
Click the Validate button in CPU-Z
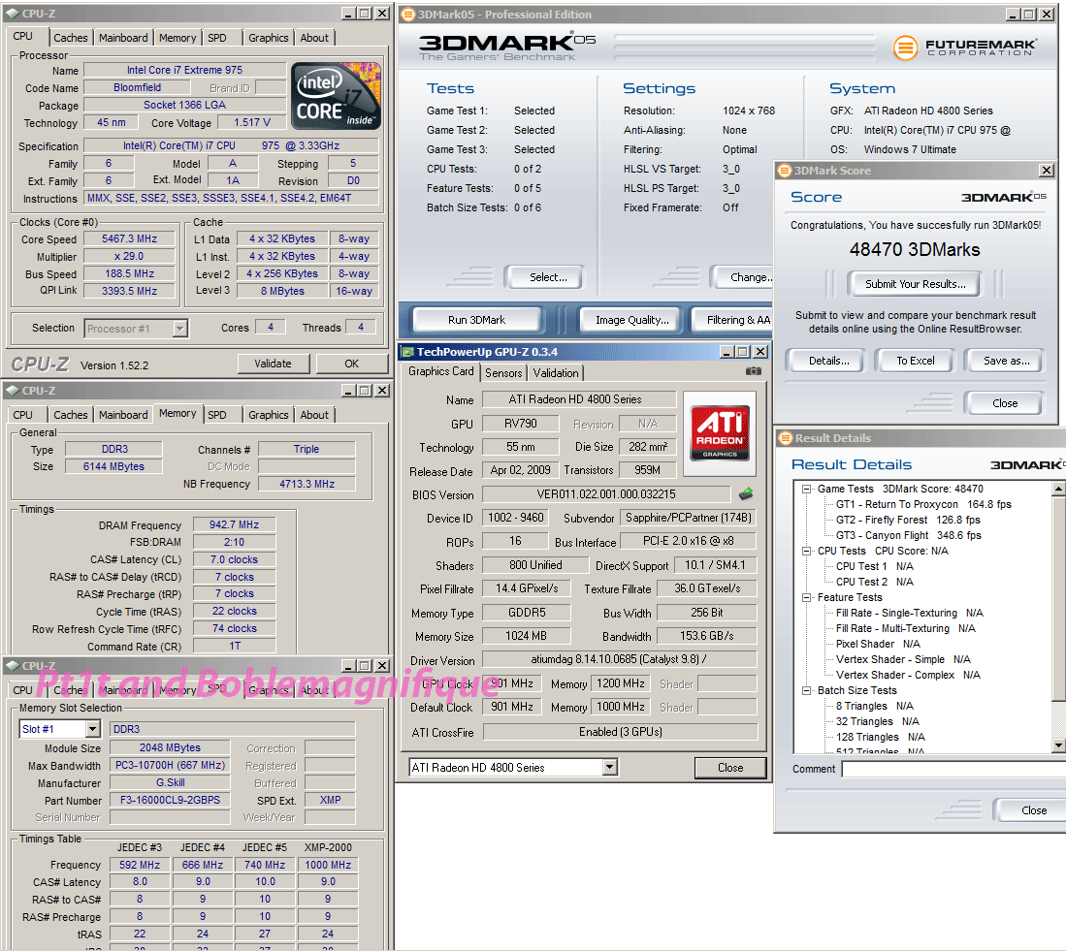[274, 365]
